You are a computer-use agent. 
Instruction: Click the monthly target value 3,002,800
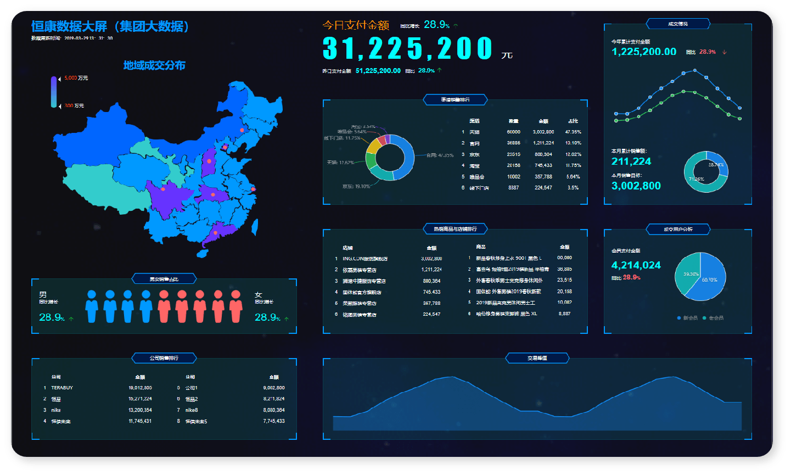(636, 186)
